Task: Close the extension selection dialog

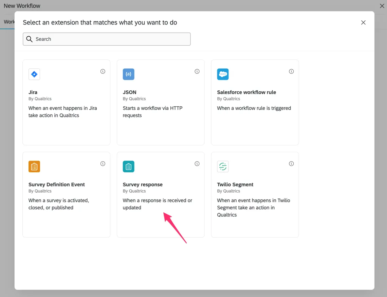Action: (363, 22)
